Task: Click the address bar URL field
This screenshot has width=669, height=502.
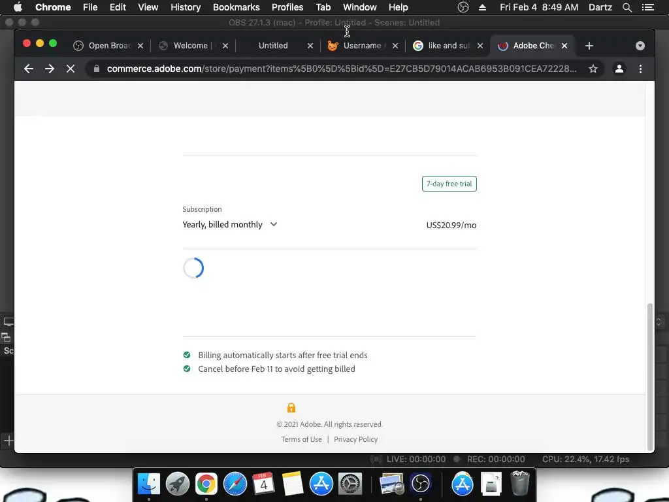Action: tap(341, 69)
